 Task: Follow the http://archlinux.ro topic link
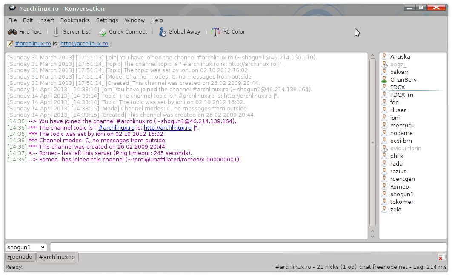click(84, 43)
